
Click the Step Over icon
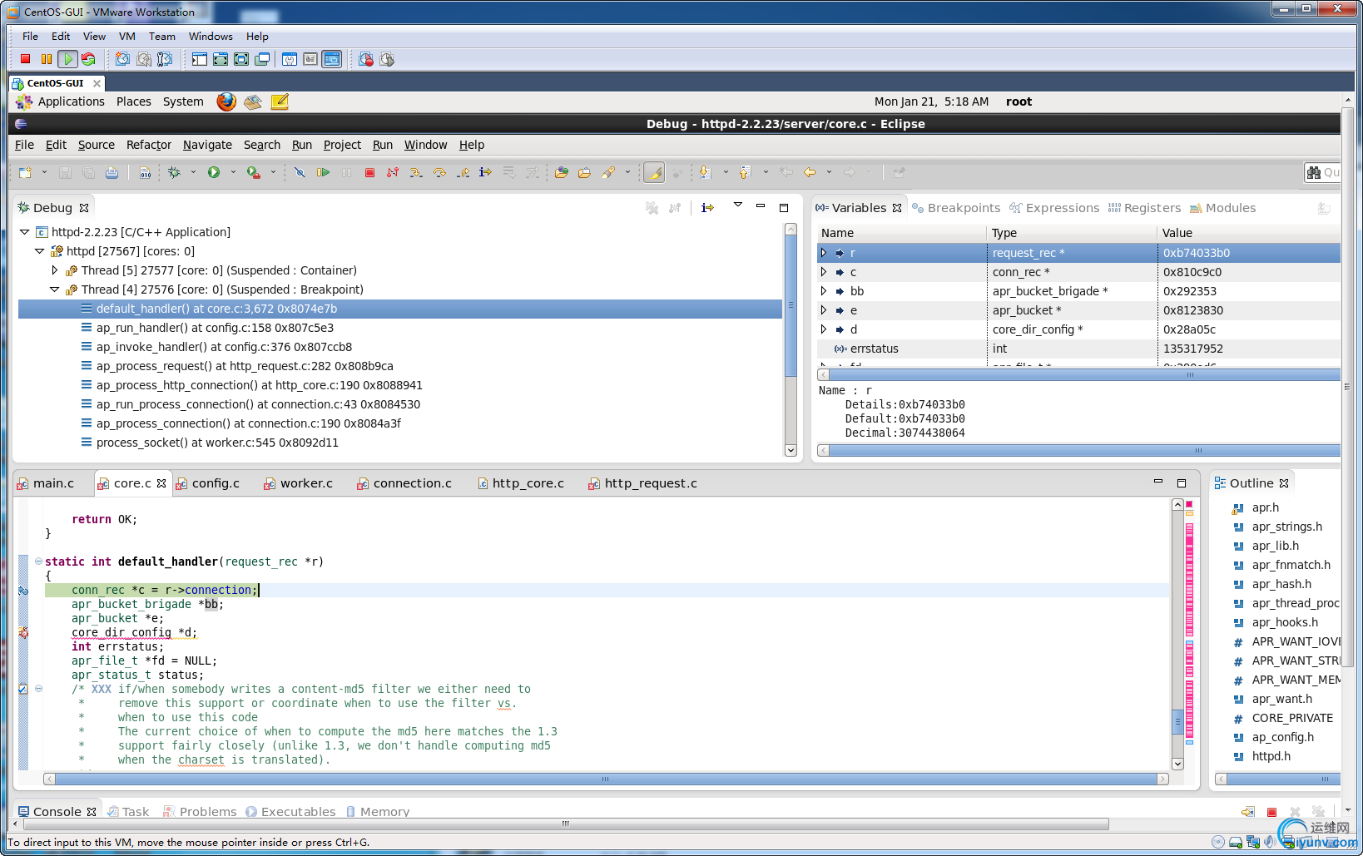(x=439, y=172)
